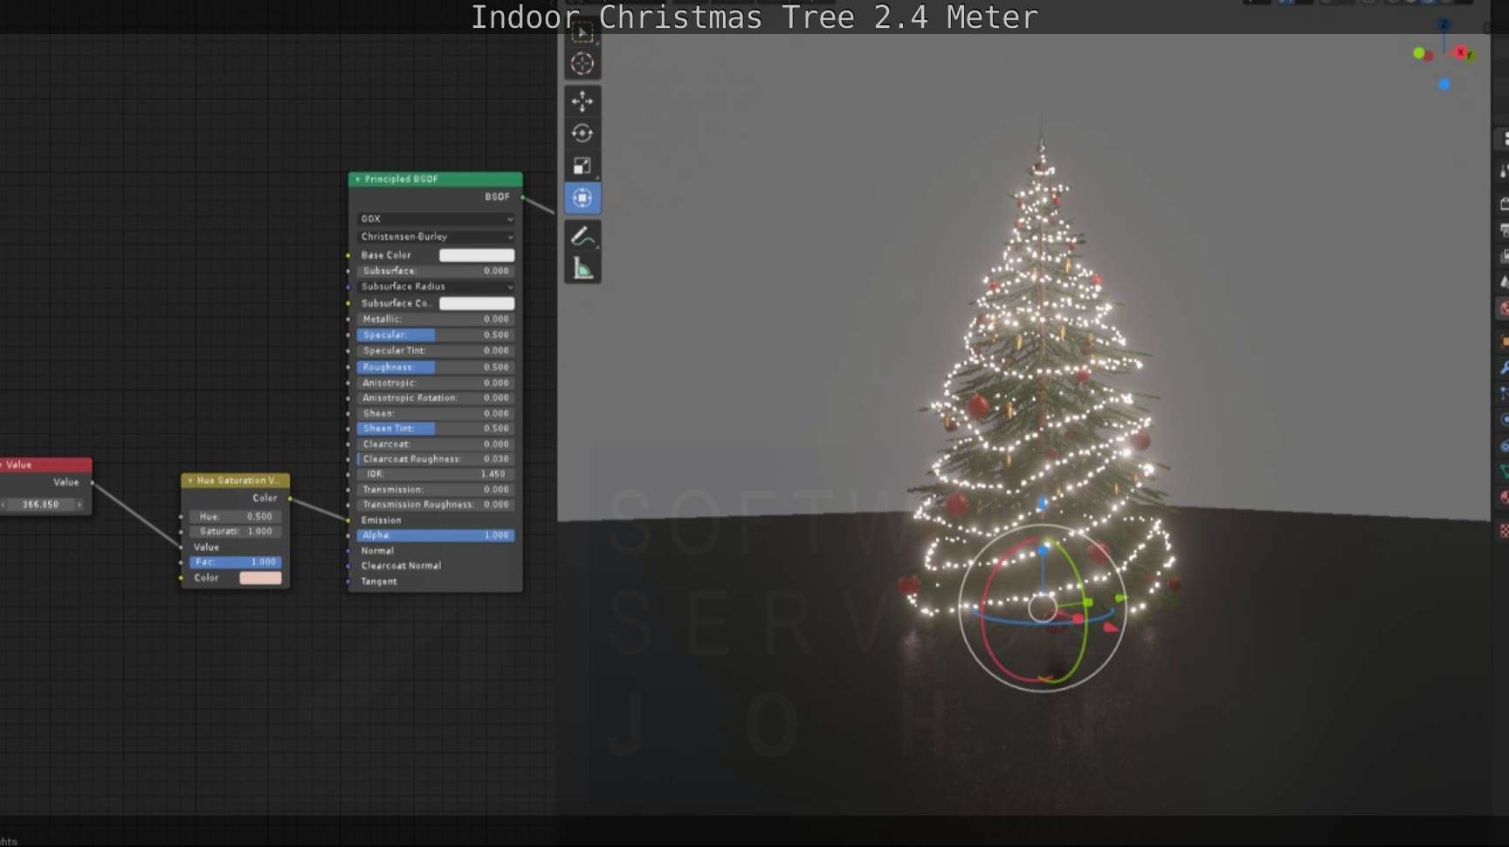Click the green Y handle of transform gizmo
This screenshot has width=1509, height=847.
pyautogui.click(x=1089, y=602)
